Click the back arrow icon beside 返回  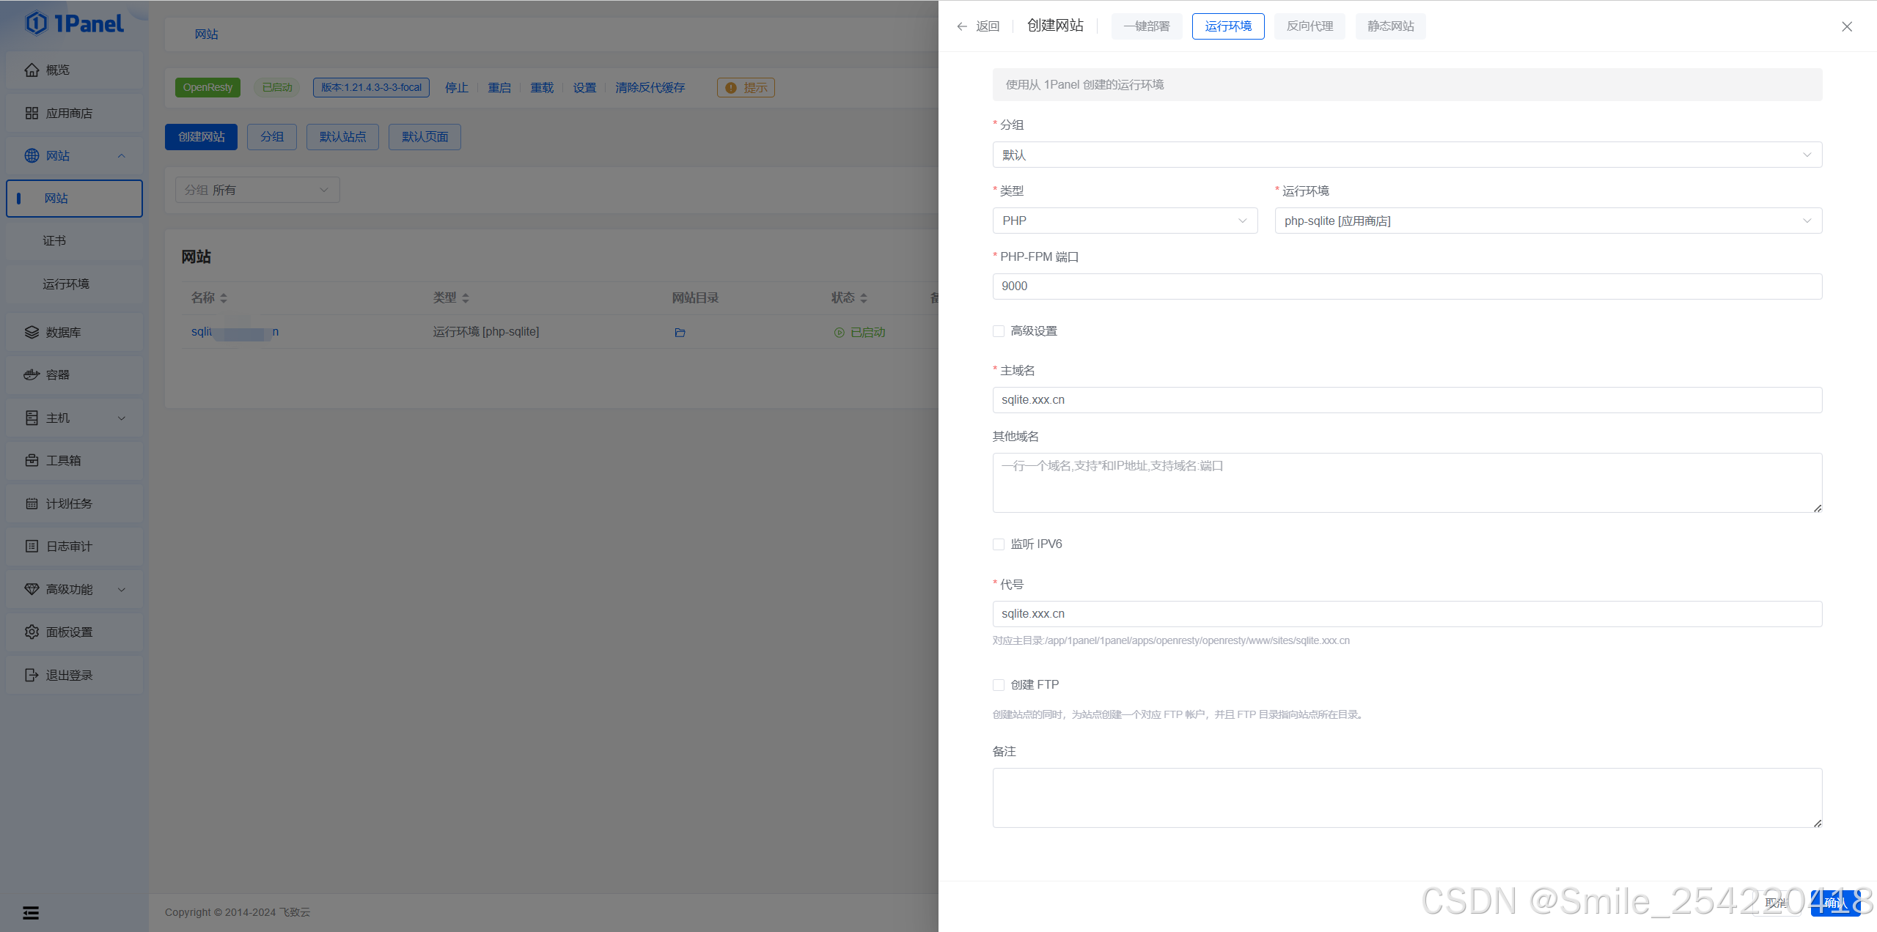(x=962, y=26)
